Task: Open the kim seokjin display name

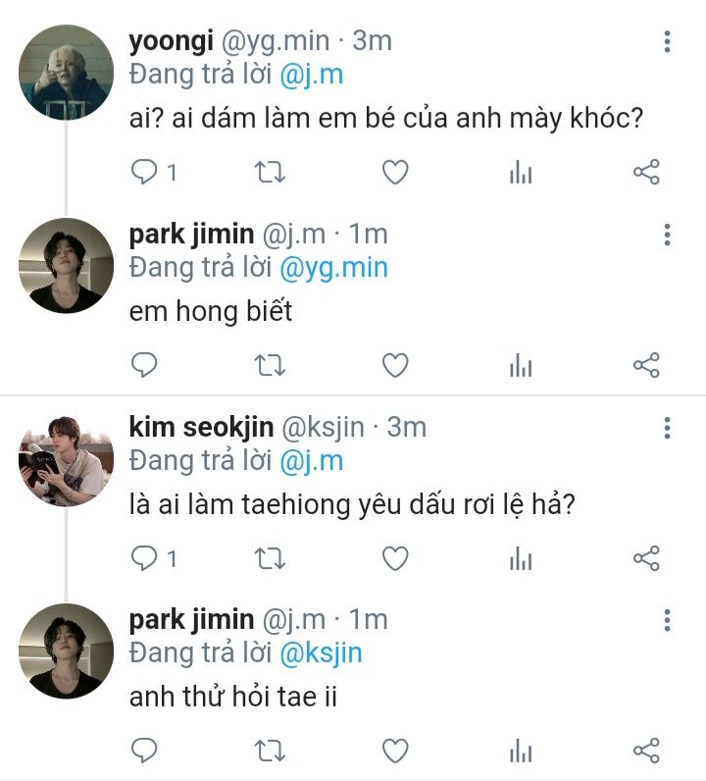Action: pos(201,427)
